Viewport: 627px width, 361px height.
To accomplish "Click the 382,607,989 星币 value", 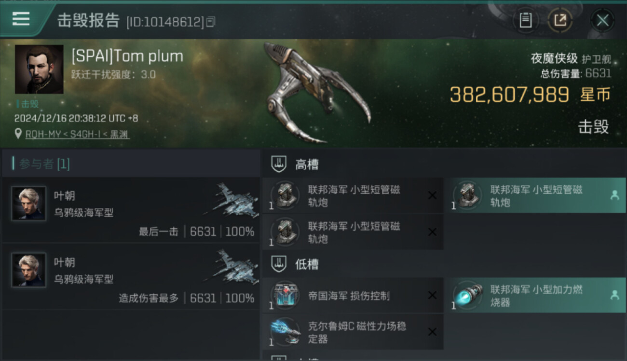I will 531,95.
